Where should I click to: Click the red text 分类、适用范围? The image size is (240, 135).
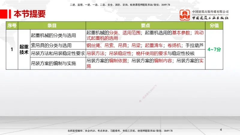tap(124, 33)
